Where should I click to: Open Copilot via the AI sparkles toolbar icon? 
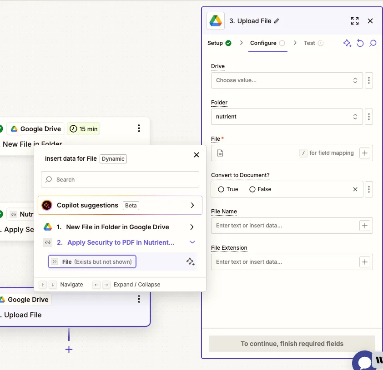tap(347, 43)
